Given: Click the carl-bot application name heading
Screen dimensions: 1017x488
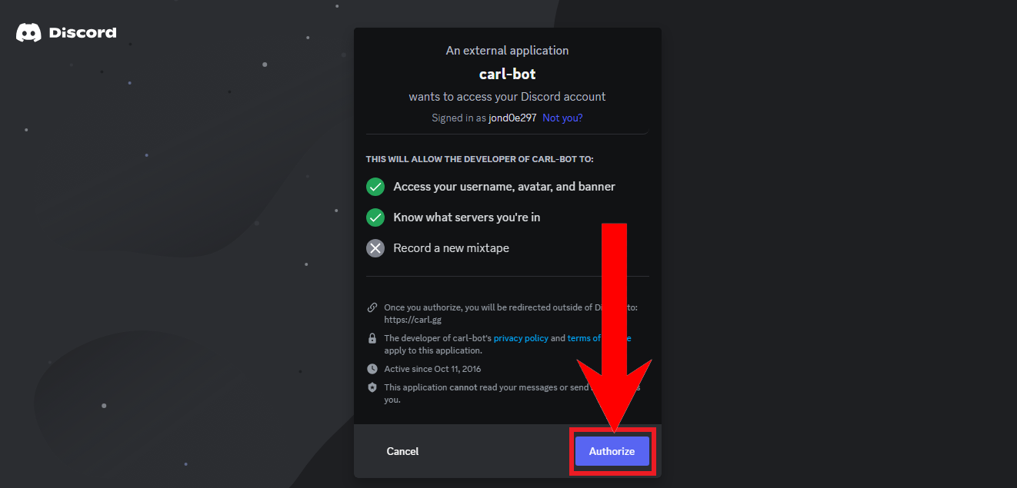Looking at the screenshot, I should click(507, 75).
